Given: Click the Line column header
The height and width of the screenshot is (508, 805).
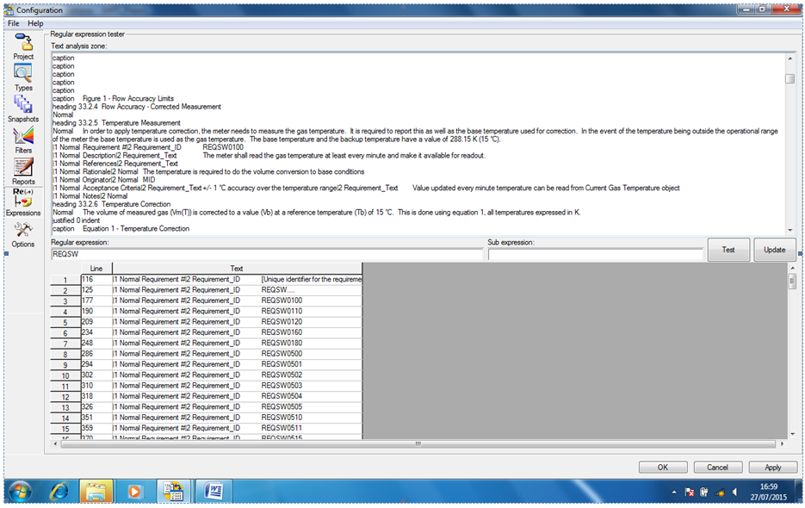Looking at the screenshot, I should (x=96, y=268).
